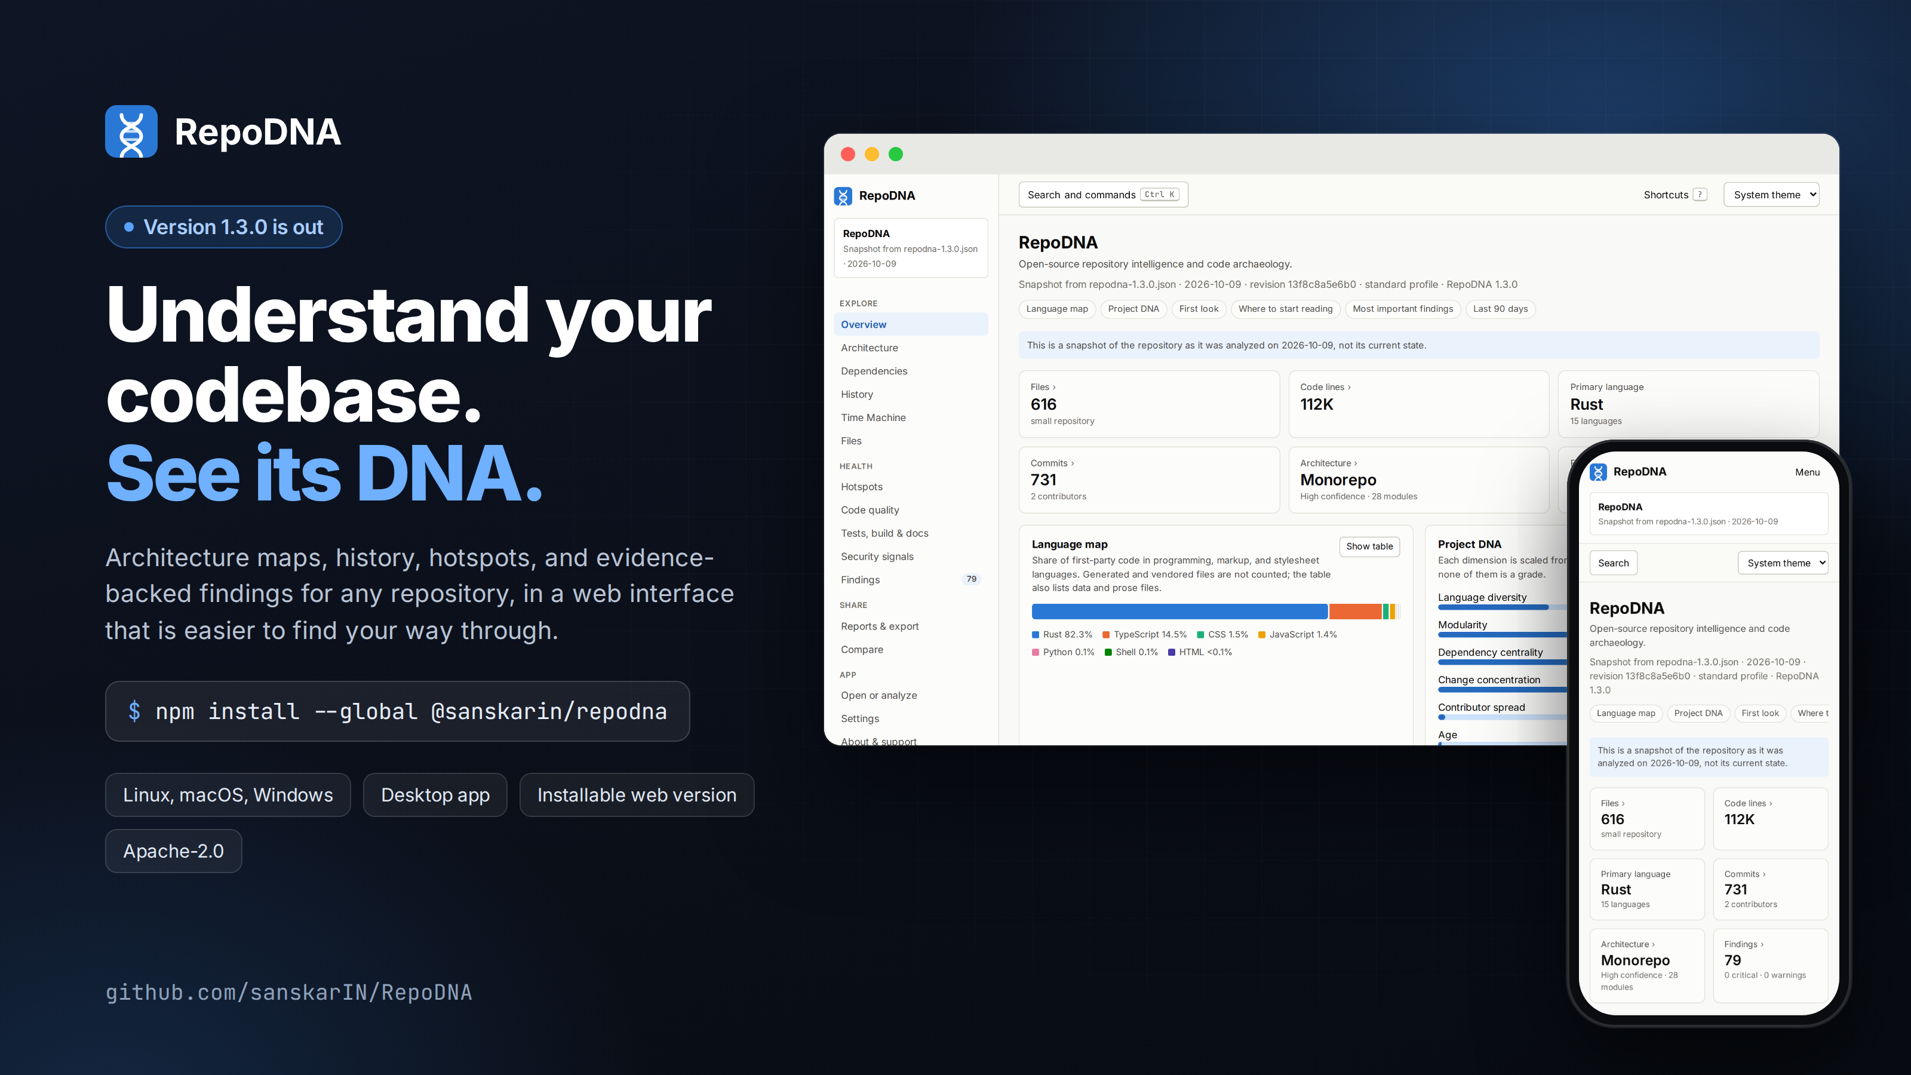
Task: Open Hotspots under Health
Action: (x=910, y=487)
